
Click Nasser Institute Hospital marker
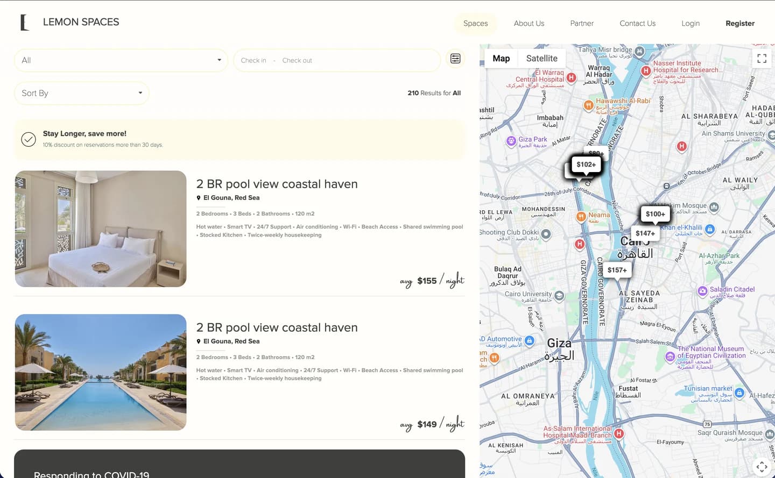pyautogui.click(x=646, y=70)
